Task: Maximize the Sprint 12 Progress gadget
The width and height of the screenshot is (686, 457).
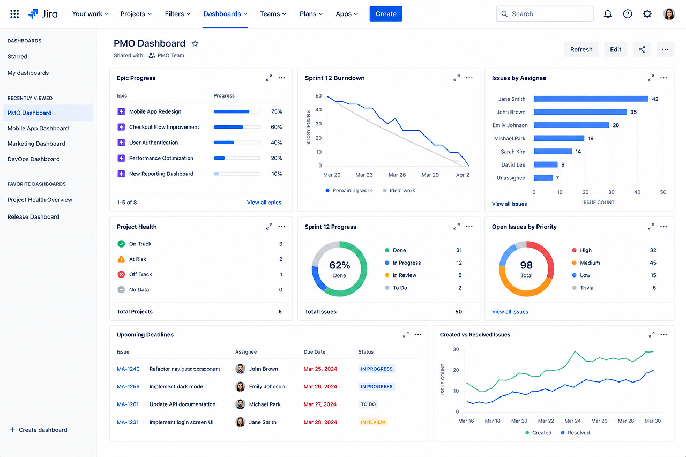Action: (457, 227)
